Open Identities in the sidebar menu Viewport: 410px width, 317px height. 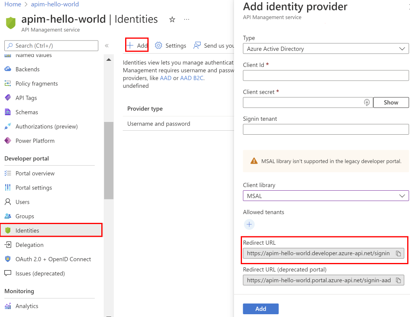point(27,230)
